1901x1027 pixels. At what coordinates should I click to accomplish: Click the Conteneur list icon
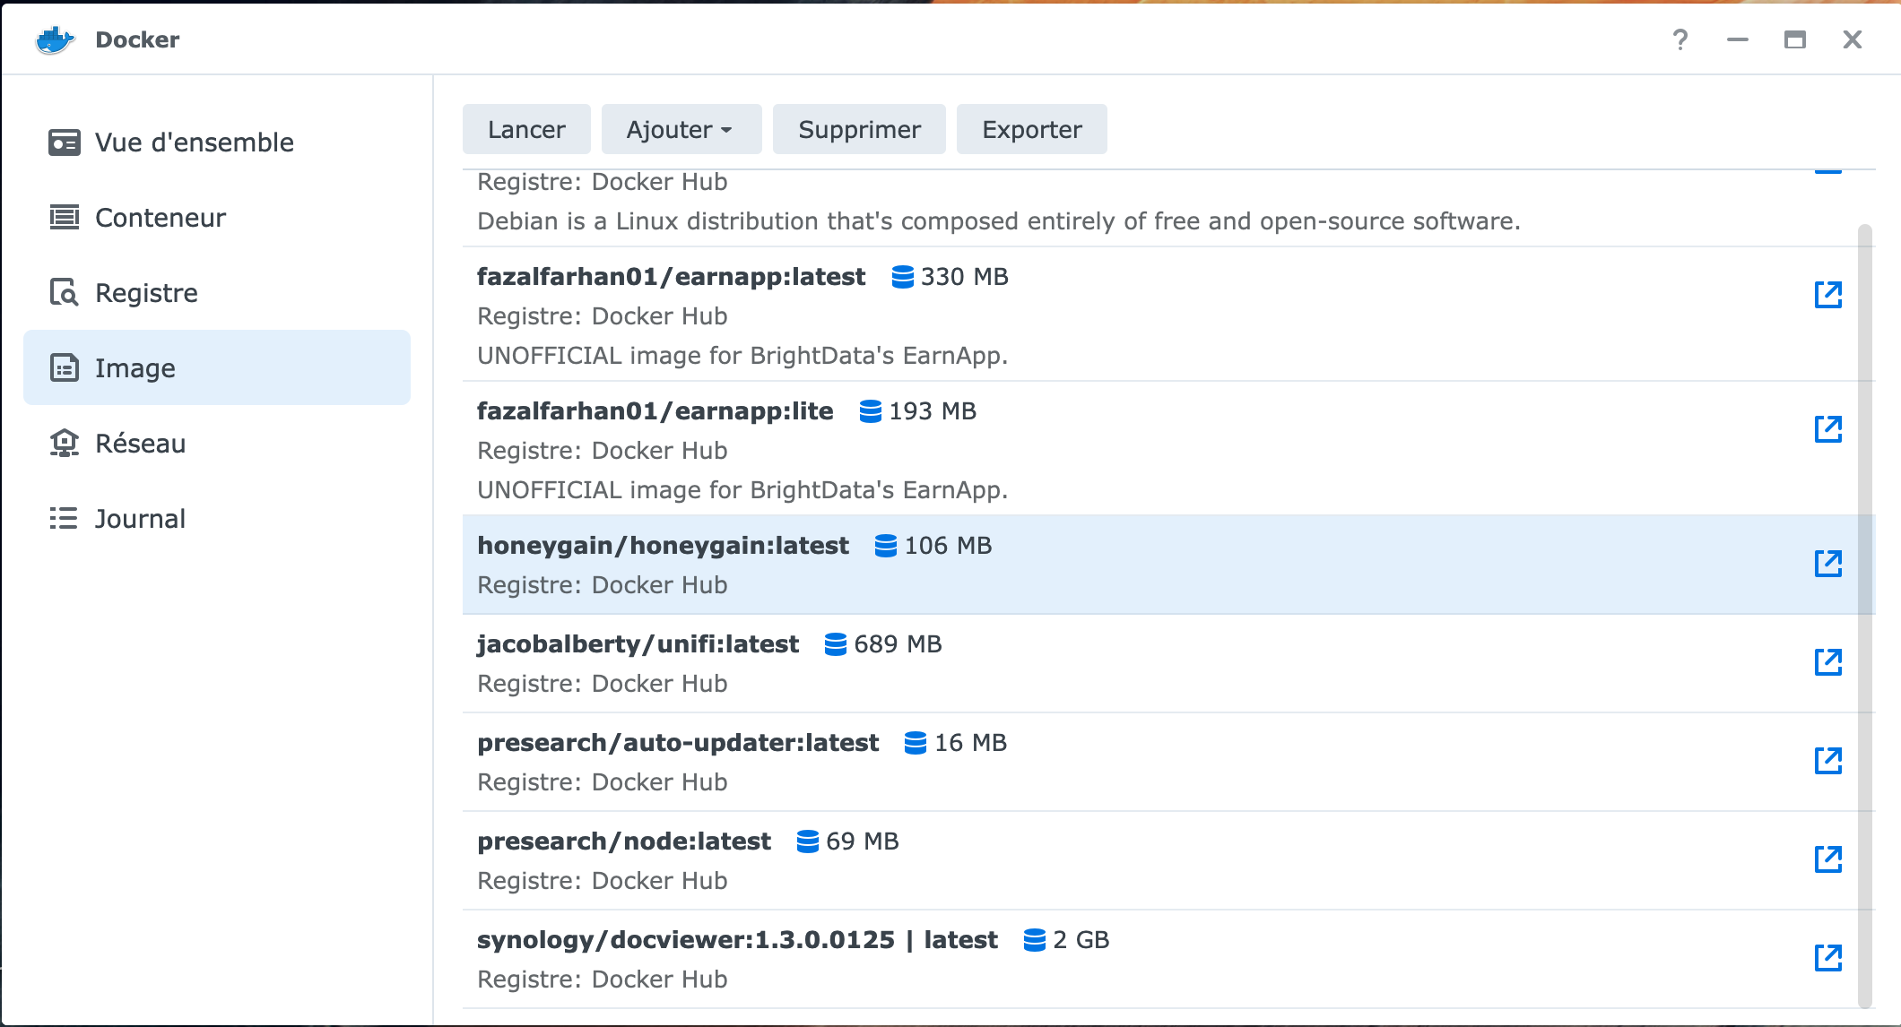pos(64,218)
